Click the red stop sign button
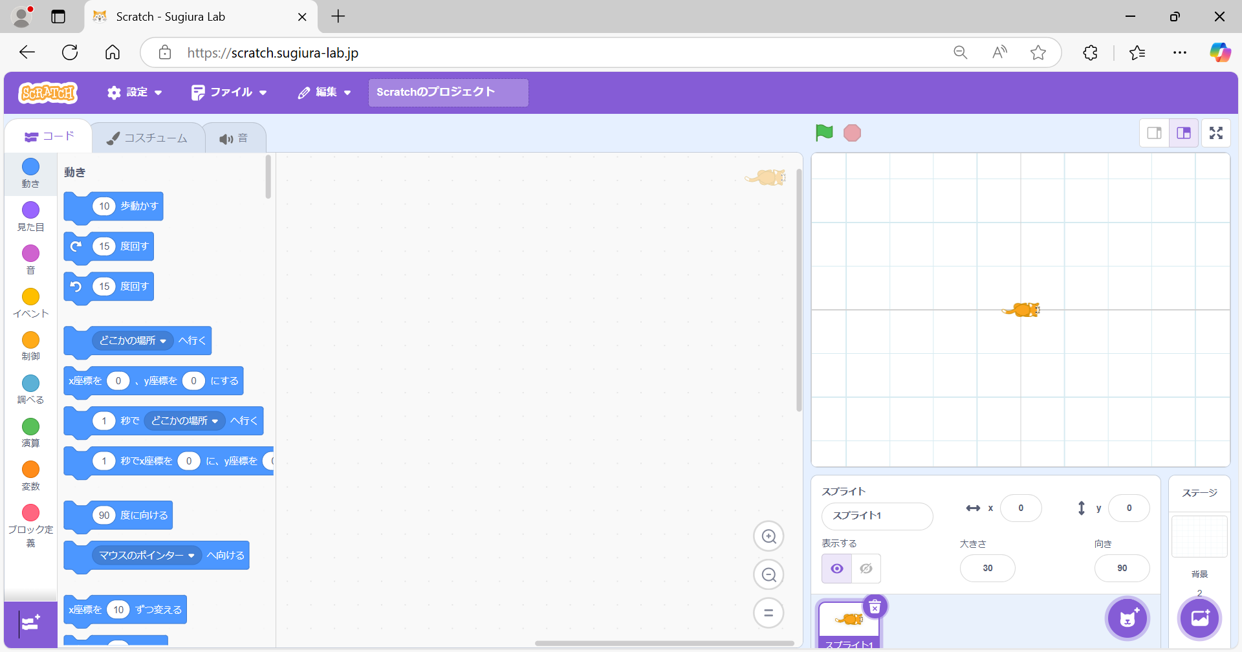Image resolution: width=1242 pixels, height=652 pixels. pyautogui.click(x=853, y=133)
